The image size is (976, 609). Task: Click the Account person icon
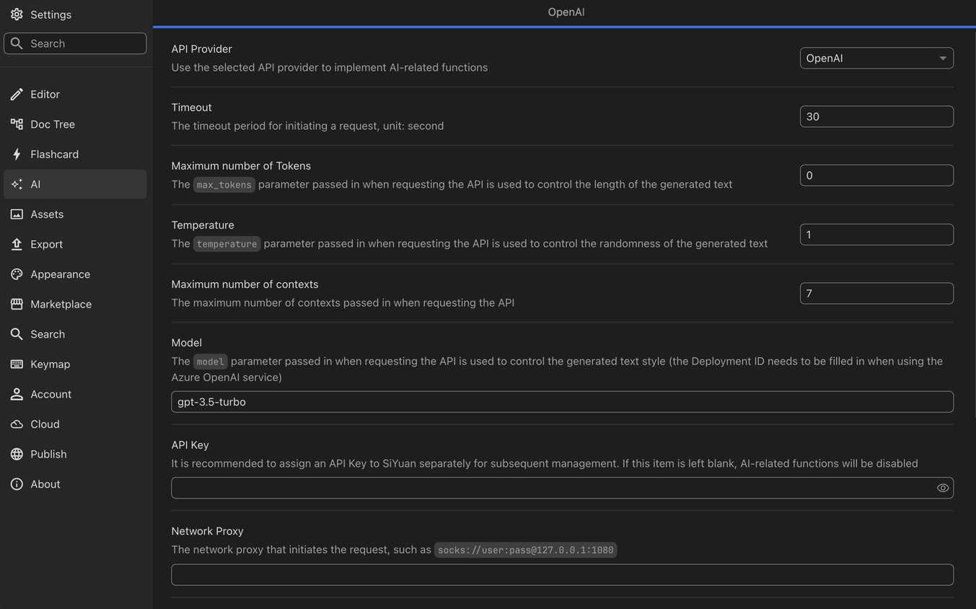tap(17, 394)
